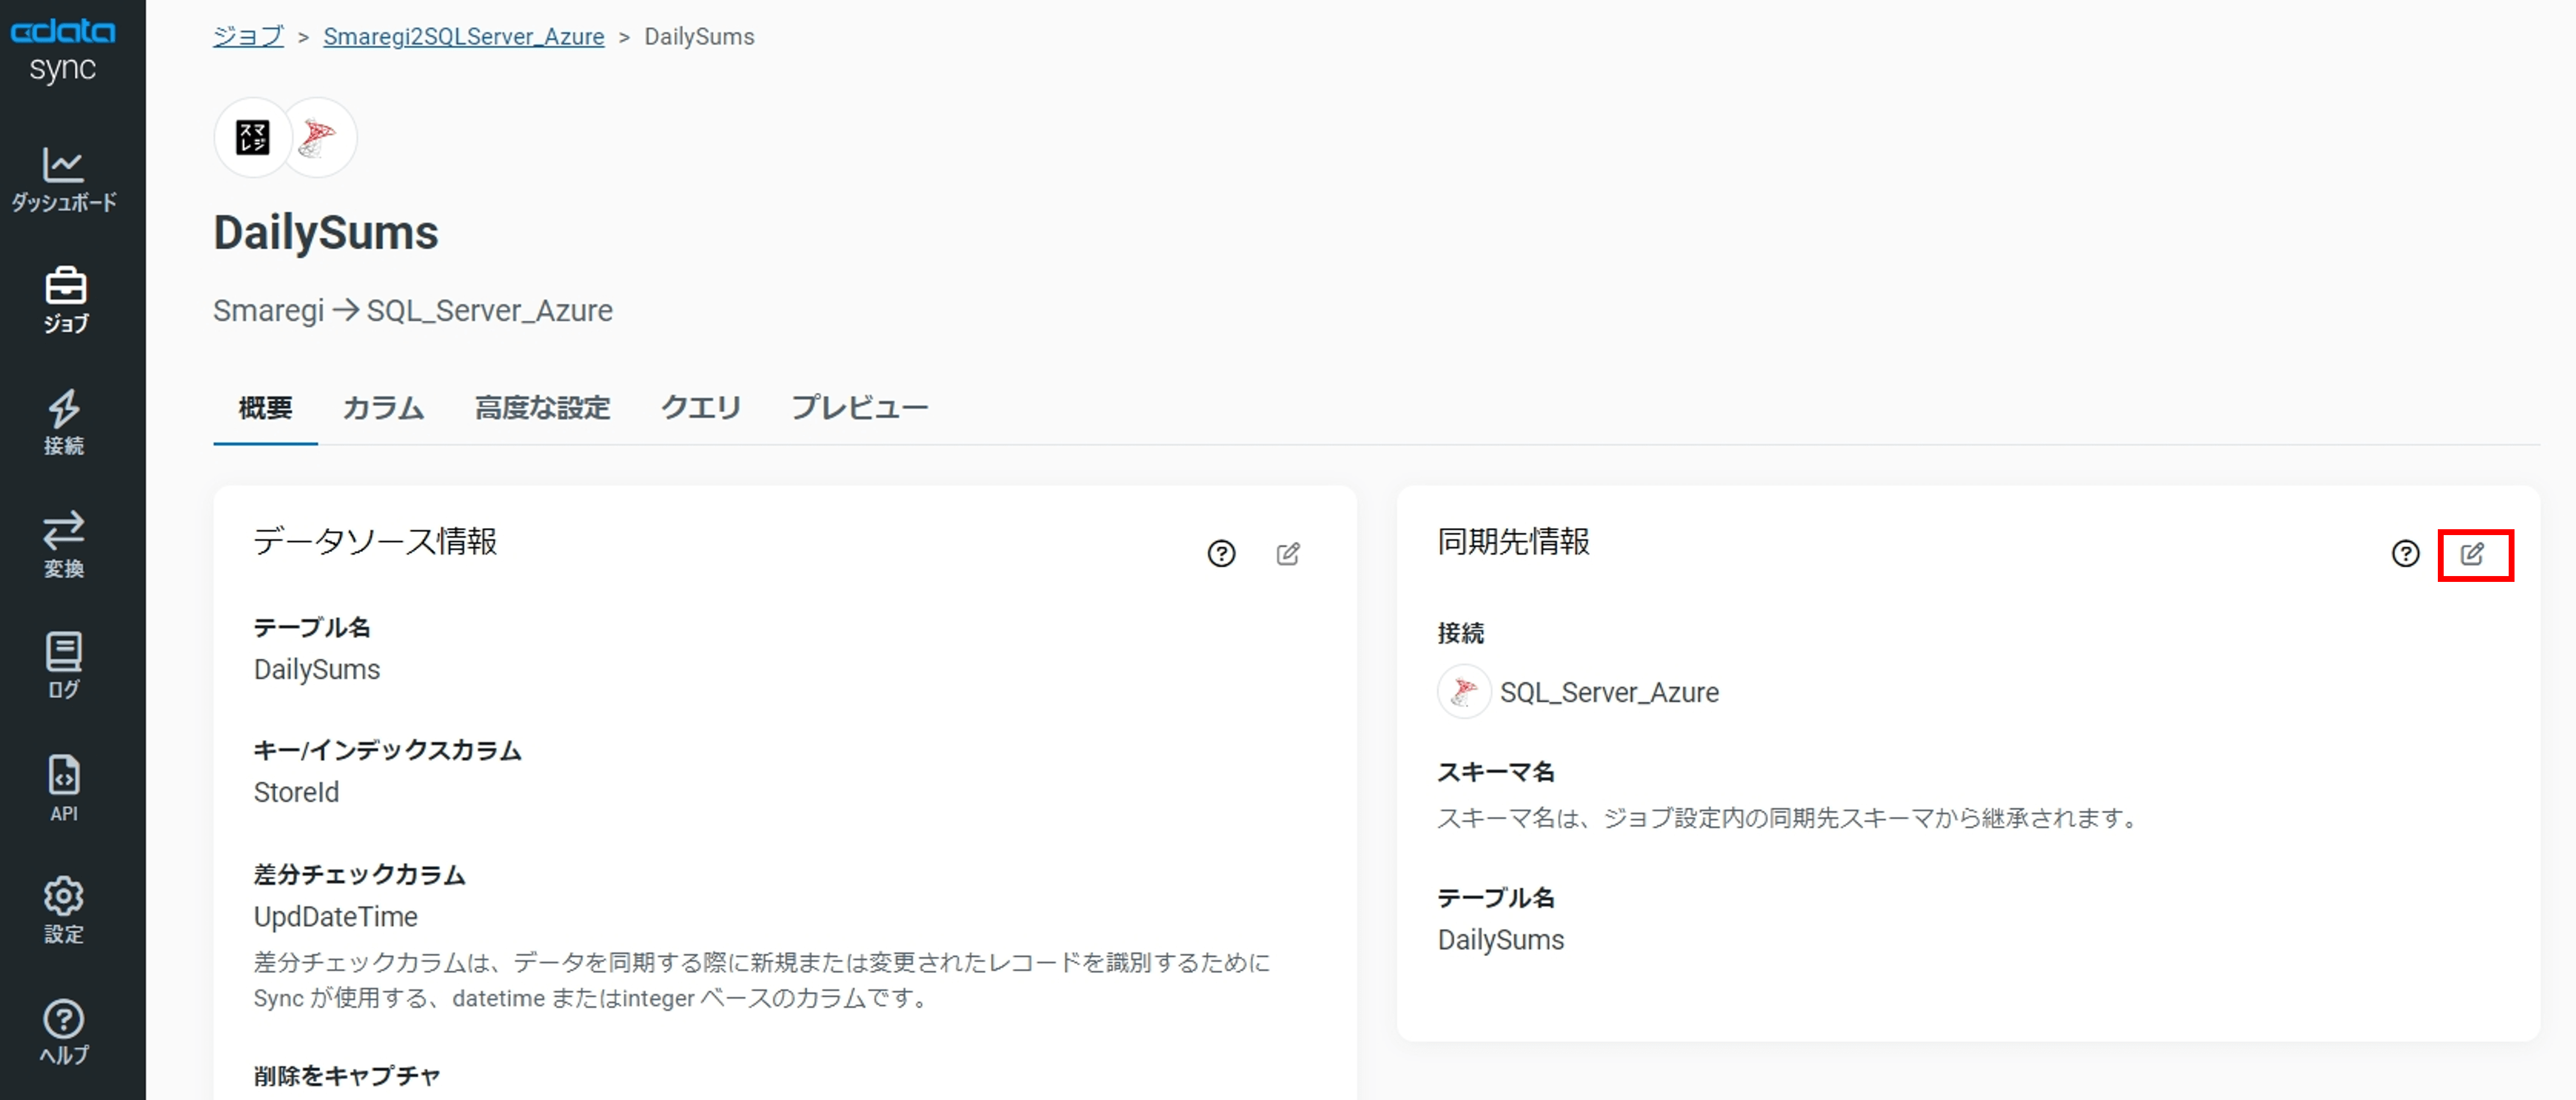Open the クエリ tab
The height and width of the screenshot is (1100, 2576).
coord(700,408)
